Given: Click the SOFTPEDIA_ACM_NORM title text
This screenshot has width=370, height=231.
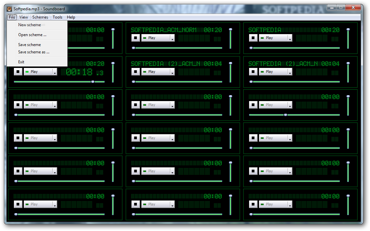Looking at the screenshot, I should pyautogui.click(x=164, y=30).
